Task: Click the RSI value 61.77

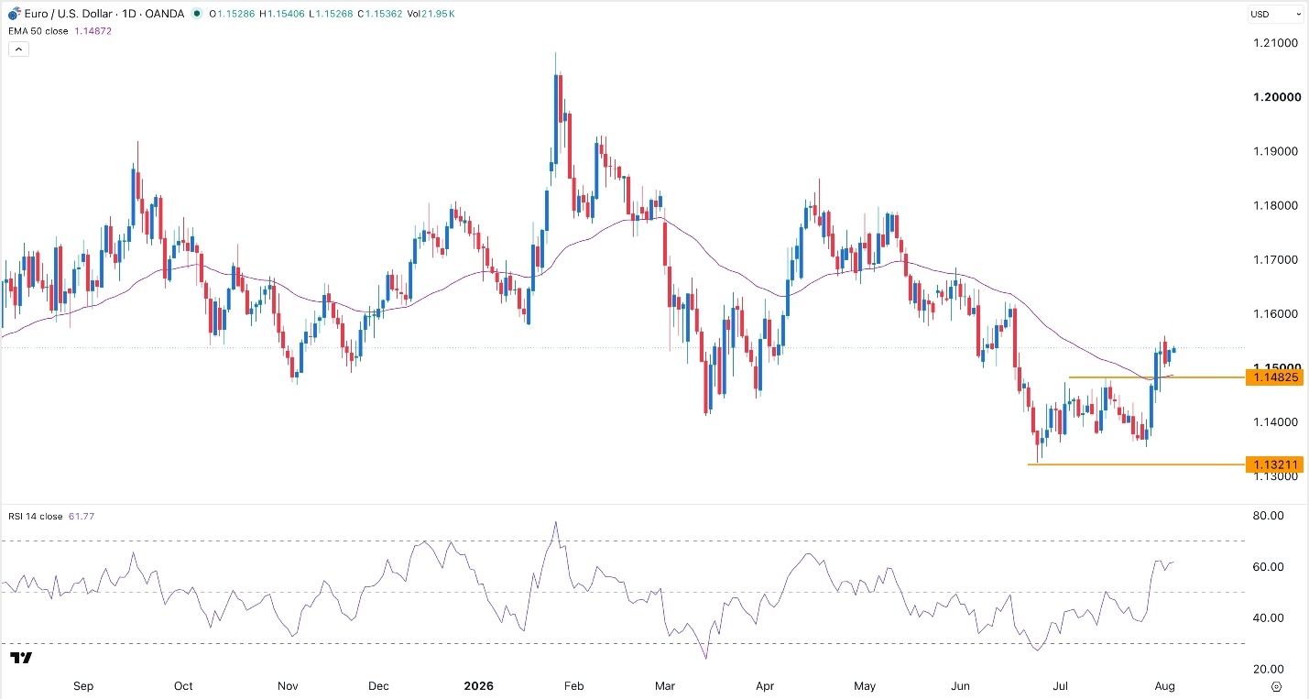Action: point(82,517)
